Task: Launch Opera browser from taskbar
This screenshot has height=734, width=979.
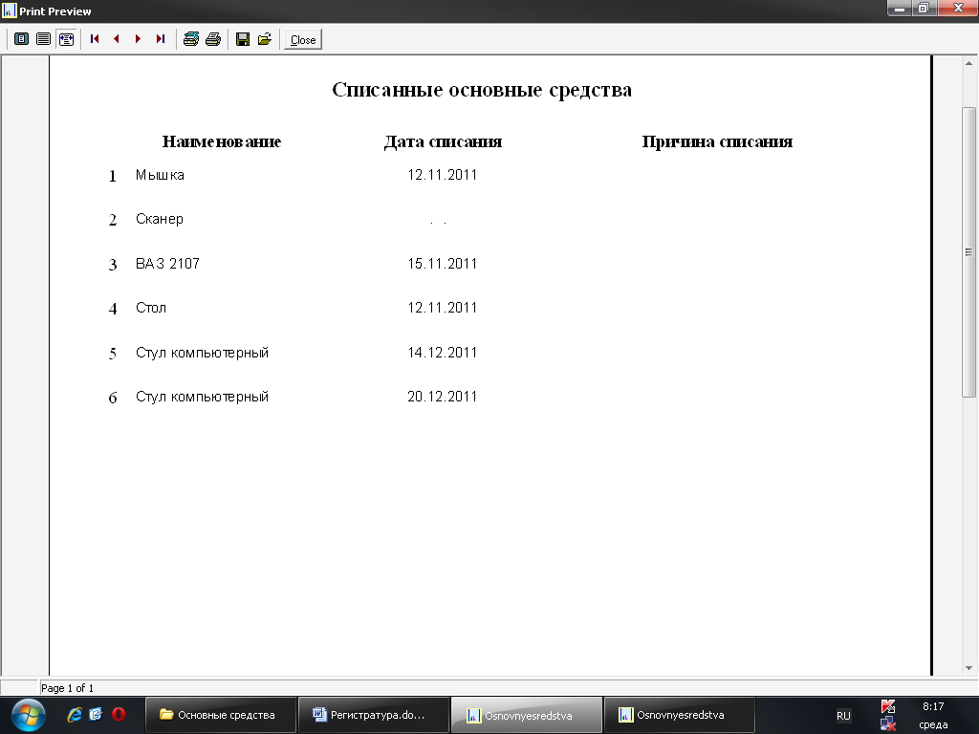Action: point(118,715)
